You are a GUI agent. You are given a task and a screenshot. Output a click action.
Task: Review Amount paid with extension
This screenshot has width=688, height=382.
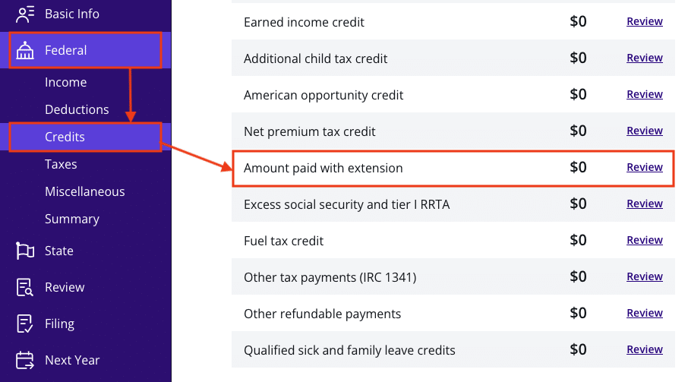pyautogui.click(x=644, y=167)
